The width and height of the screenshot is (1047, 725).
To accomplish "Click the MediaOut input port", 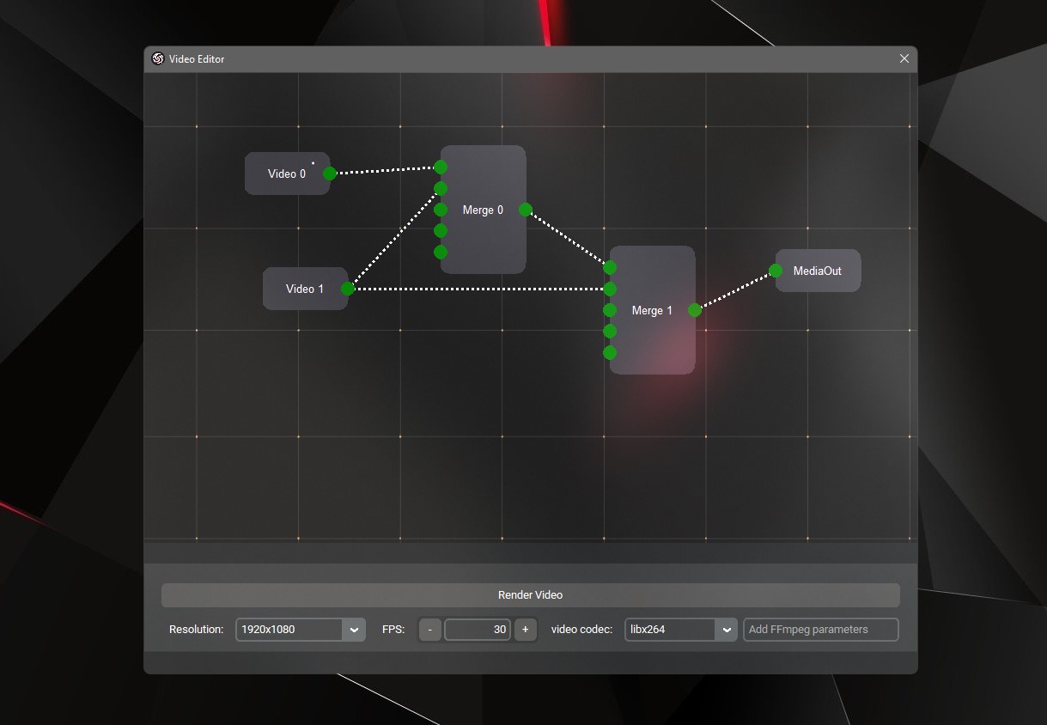I will tap(776, 271).
